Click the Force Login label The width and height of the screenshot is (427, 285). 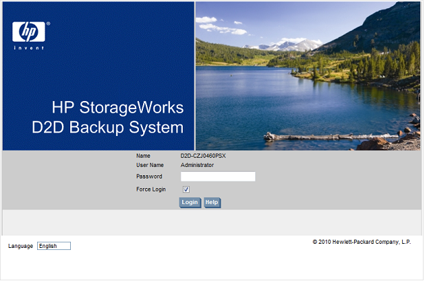(x=151, y=190)
